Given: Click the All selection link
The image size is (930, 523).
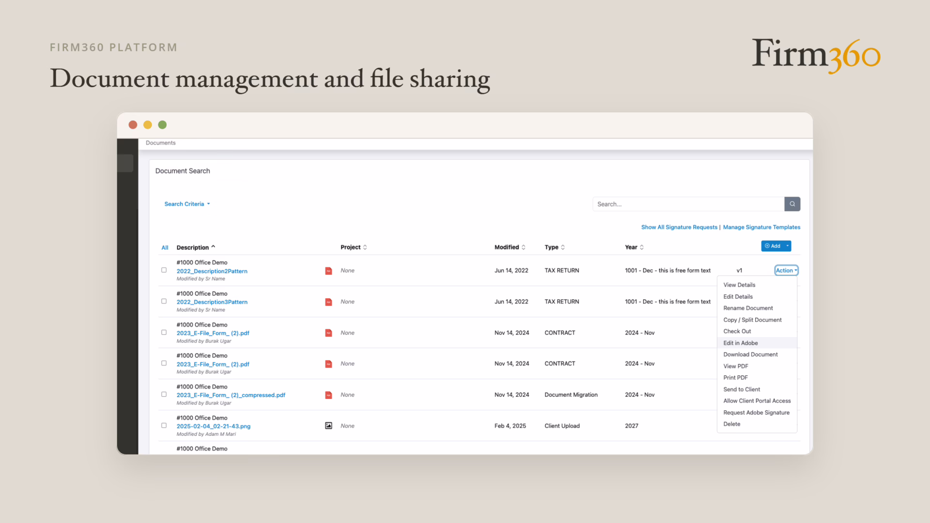Looking at the screenshot, I should [165, 247].
